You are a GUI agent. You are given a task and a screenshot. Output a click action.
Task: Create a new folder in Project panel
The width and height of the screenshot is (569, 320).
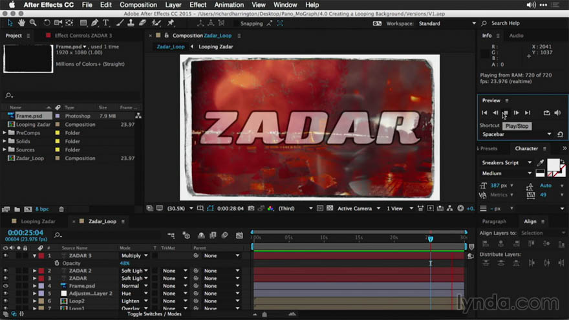[17, 209]
